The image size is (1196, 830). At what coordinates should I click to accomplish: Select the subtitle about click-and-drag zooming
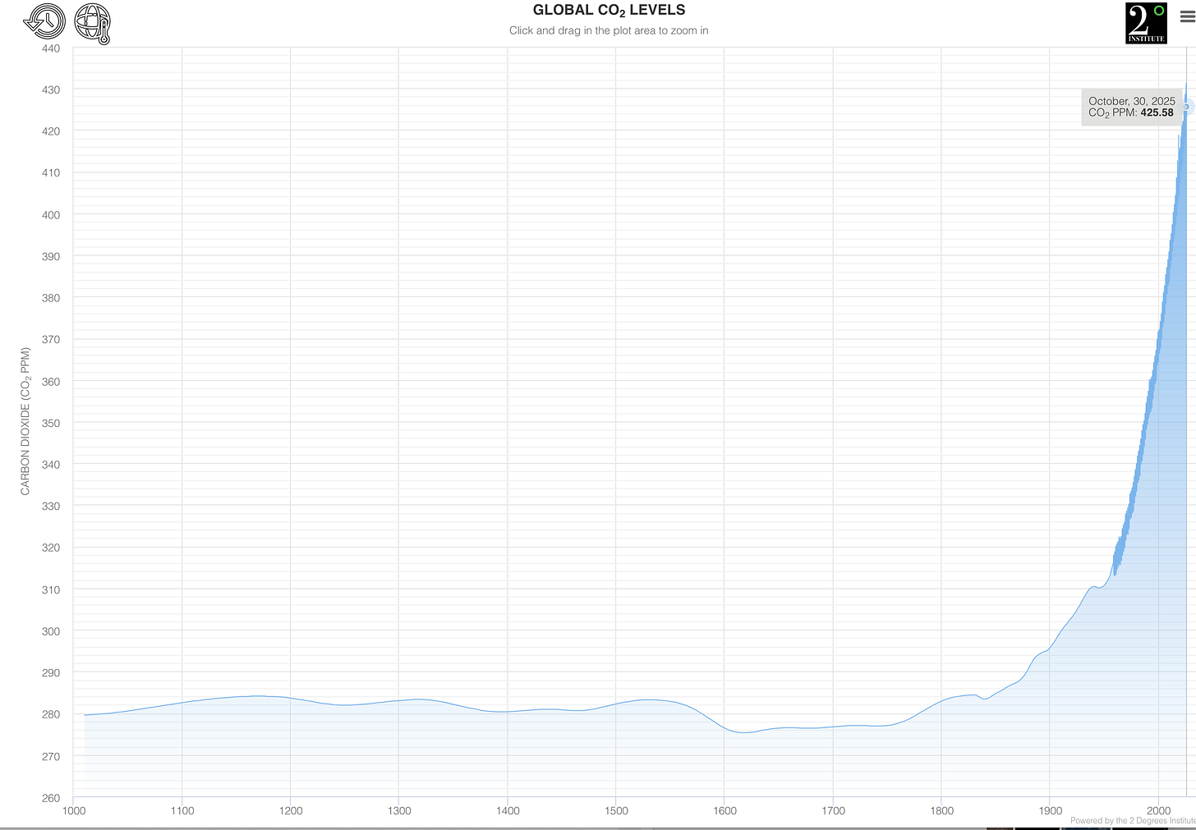608,30
